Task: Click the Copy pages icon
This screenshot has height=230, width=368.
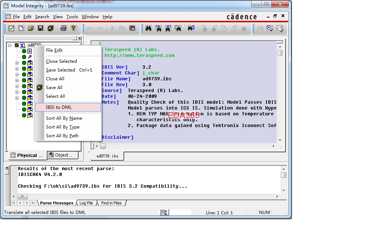Action: point(122,28)
